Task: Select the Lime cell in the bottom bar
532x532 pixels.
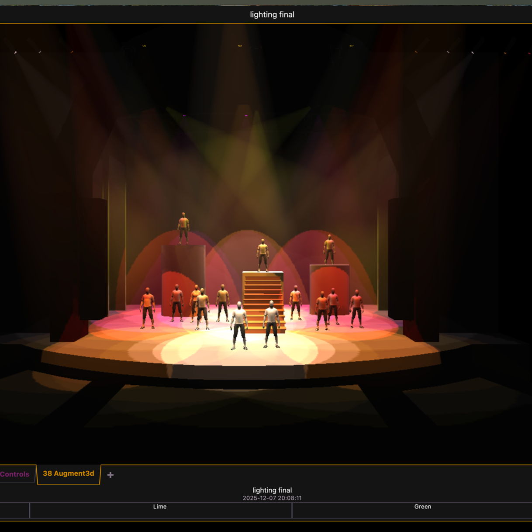Action: click(160, 507)
